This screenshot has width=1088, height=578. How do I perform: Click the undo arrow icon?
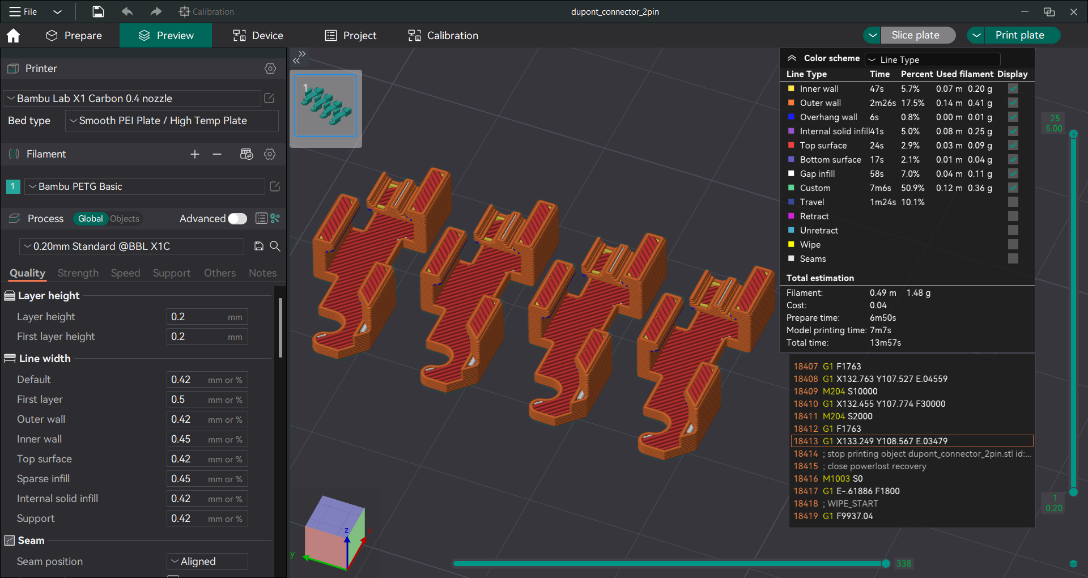coord(127,11)
